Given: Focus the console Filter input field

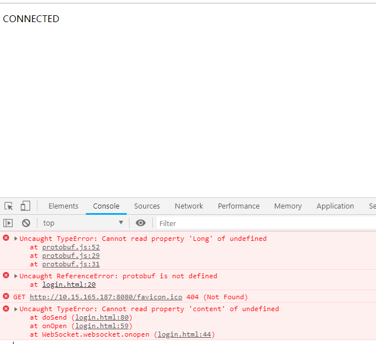Looking at the screenshot, I should [264, 223].
